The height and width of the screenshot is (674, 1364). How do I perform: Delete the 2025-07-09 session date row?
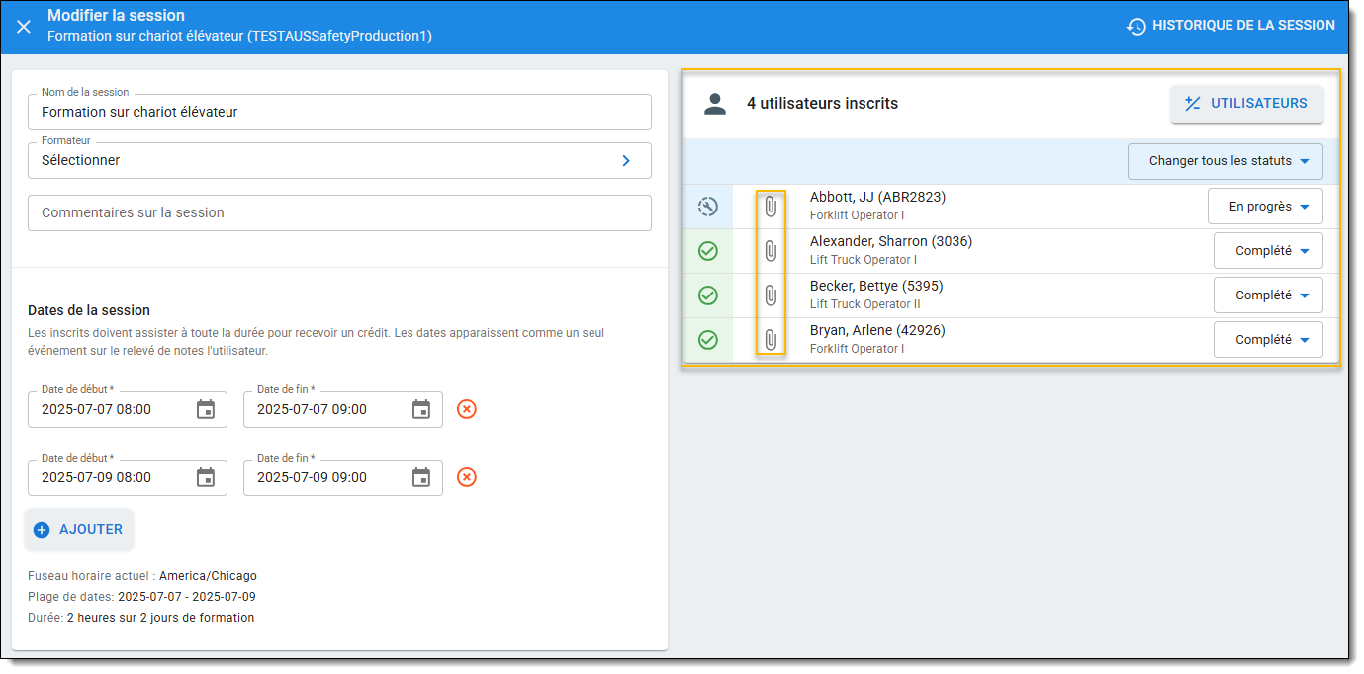coord(467,477)
